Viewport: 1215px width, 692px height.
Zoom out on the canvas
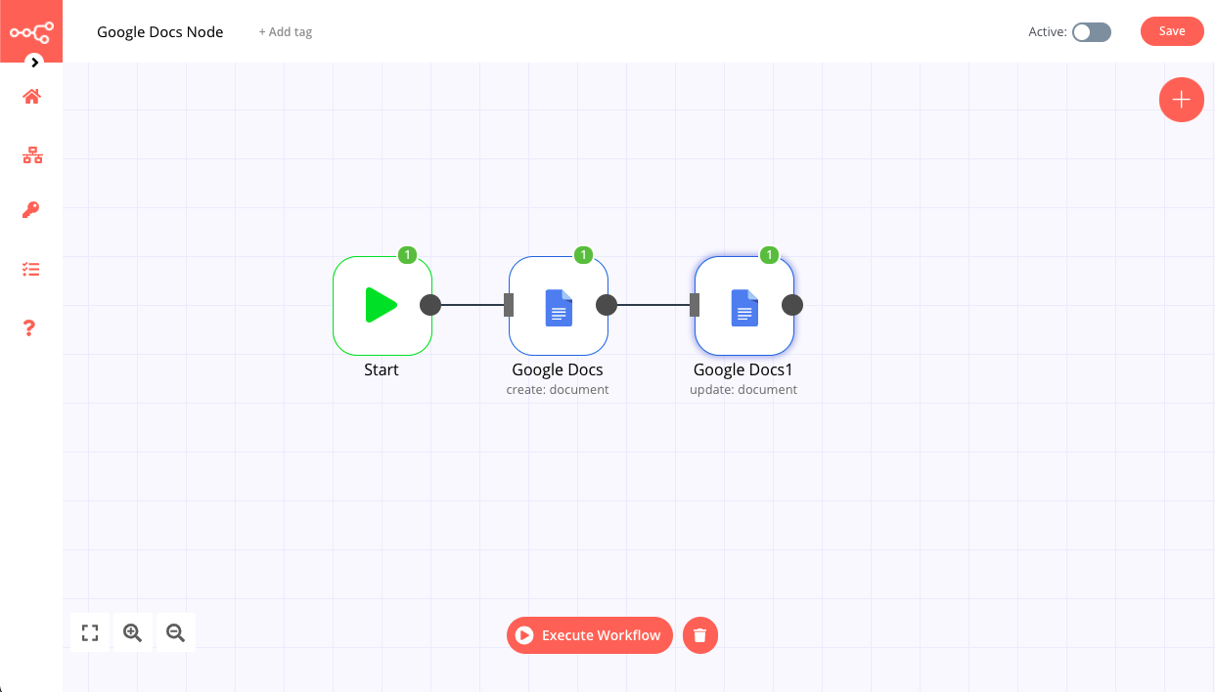click(175, 632)
